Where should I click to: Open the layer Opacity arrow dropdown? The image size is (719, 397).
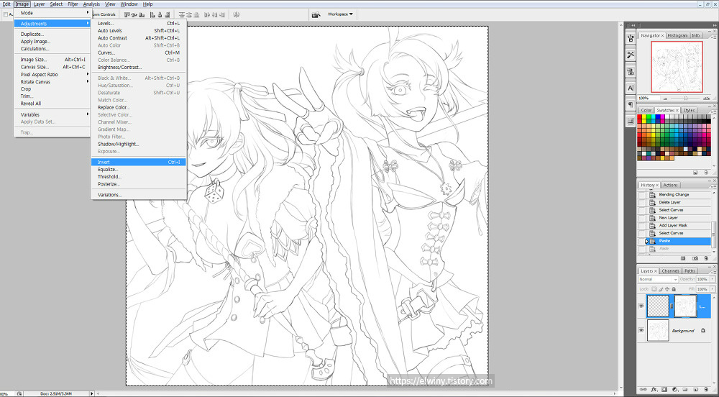click(712, 279)
